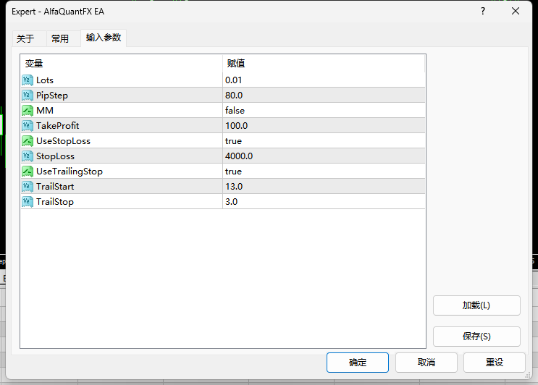Click the icon beside TakeProfit variable

[x=28, y=126]
